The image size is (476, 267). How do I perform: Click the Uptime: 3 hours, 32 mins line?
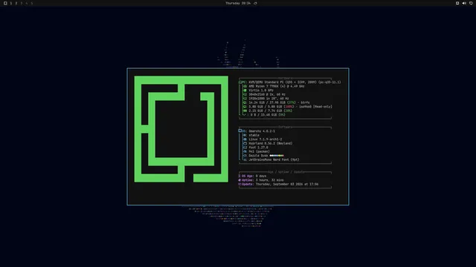[x=261, y=180]
